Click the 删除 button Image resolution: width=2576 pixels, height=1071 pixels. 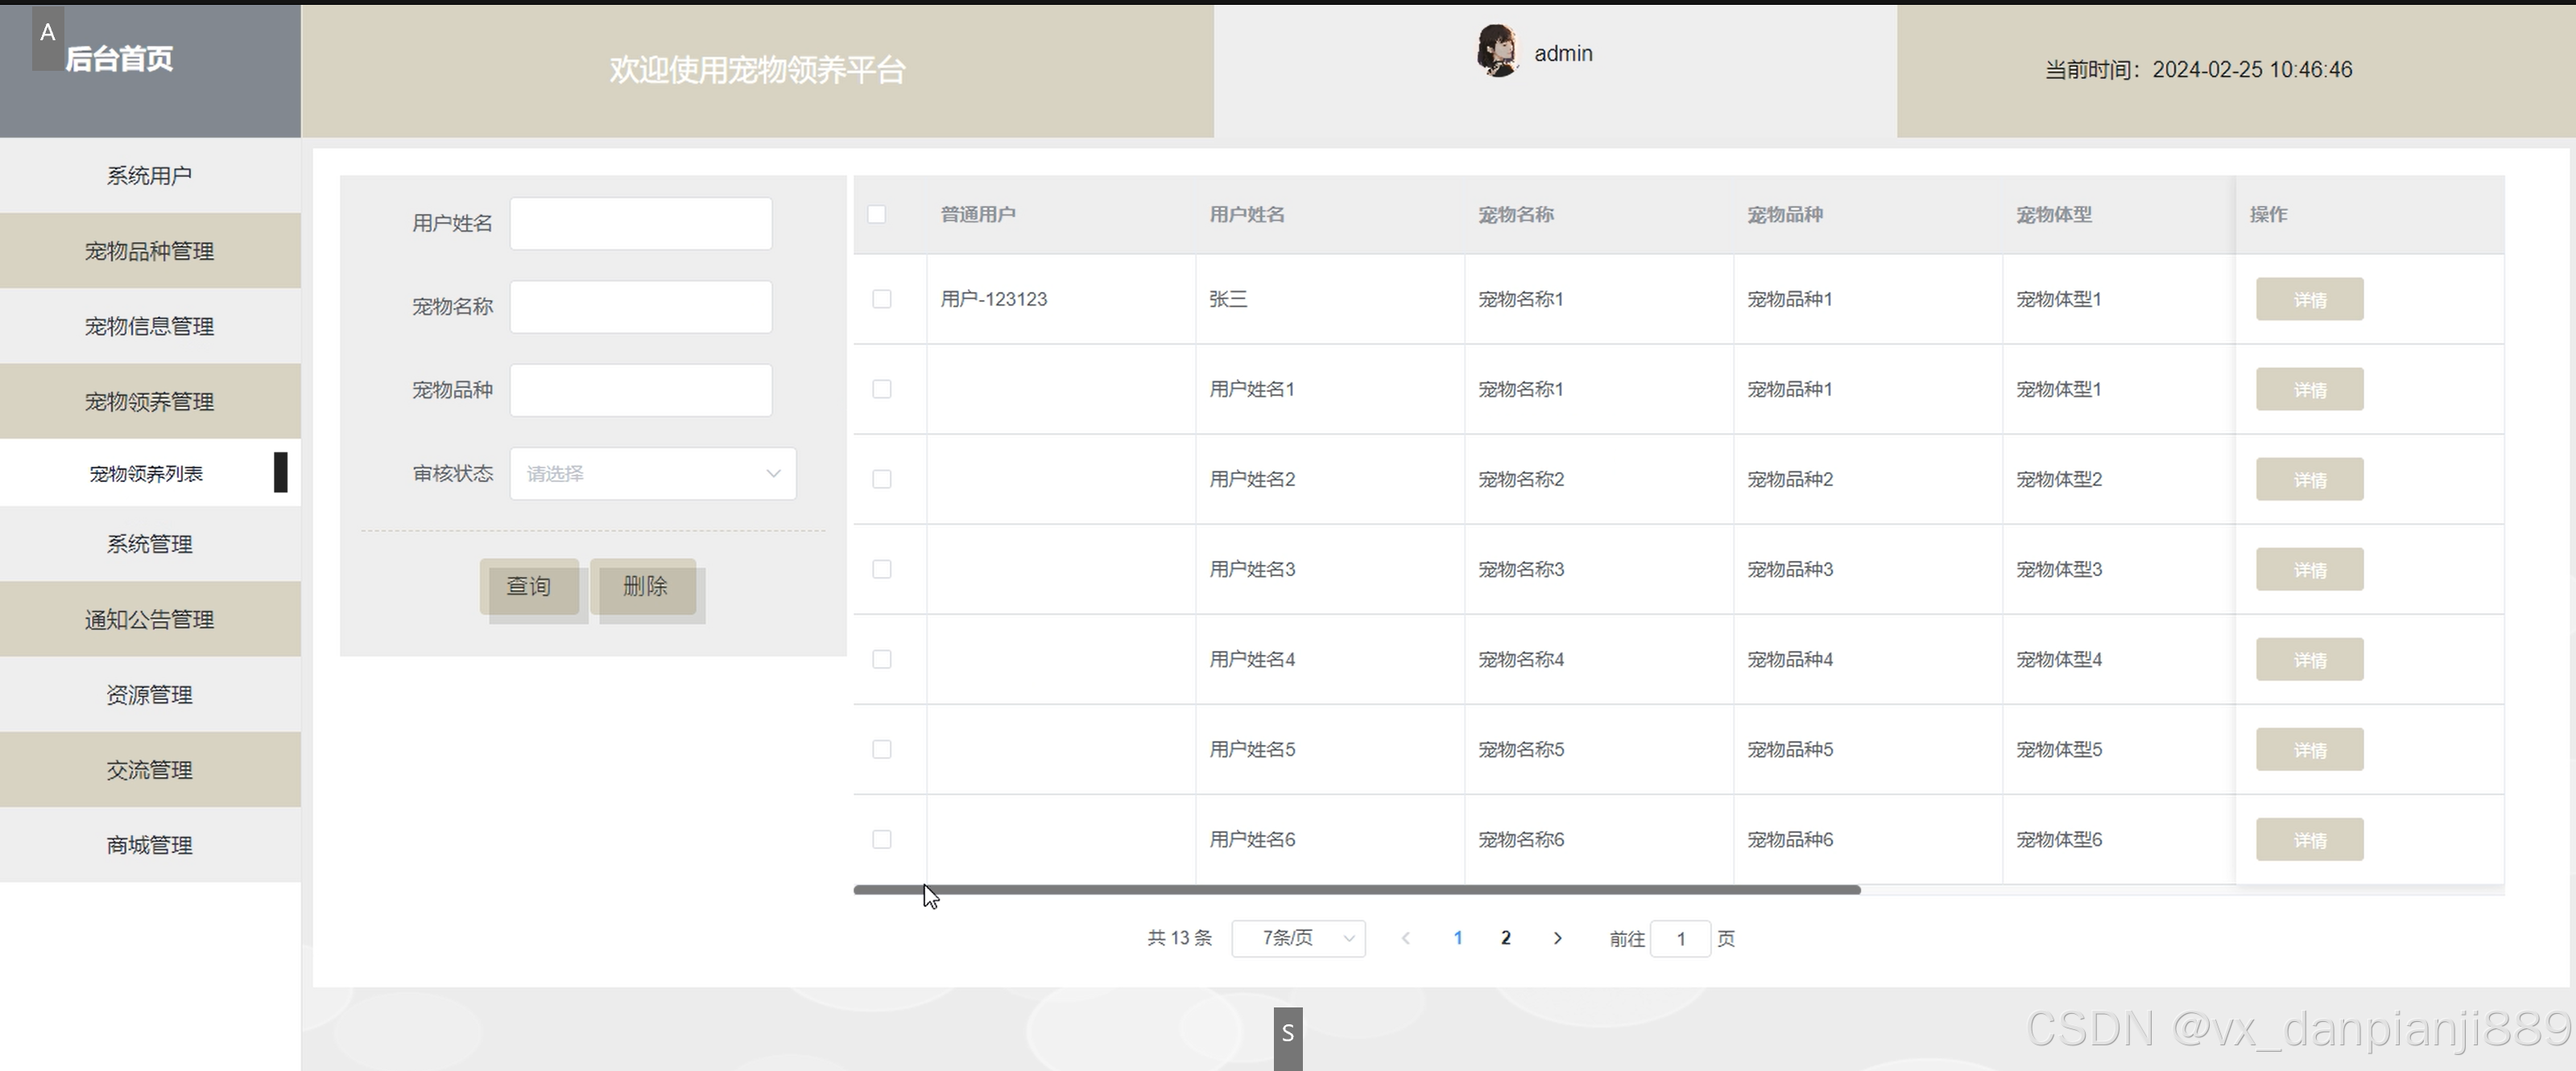pos(644,587)
